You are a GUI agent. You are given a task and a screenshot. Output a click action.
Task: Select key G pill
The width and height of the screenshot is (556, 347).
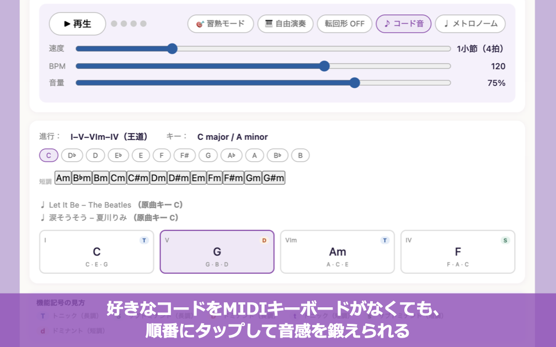point(208,155)
